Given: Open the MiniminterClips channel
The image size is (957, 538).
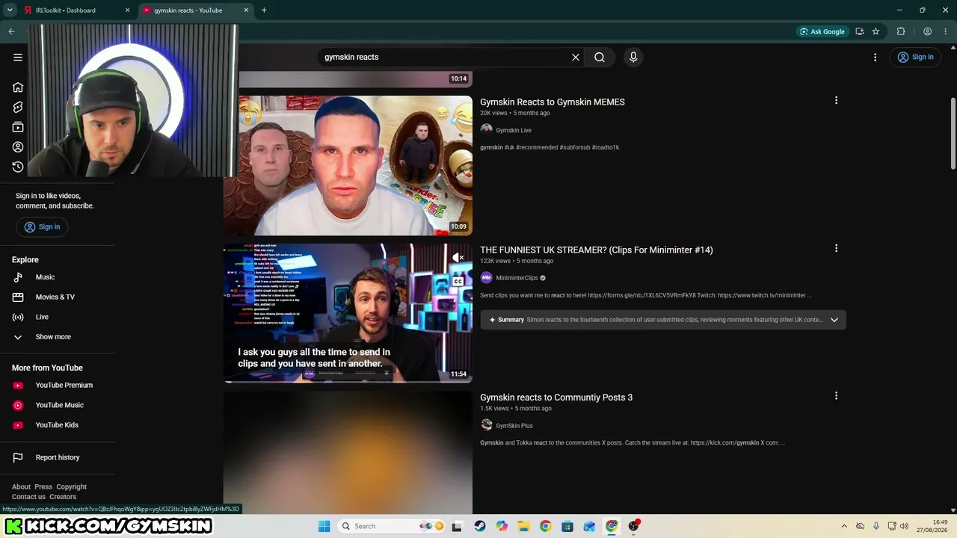Looking at the screenshot, I should (x=517, y=278).
